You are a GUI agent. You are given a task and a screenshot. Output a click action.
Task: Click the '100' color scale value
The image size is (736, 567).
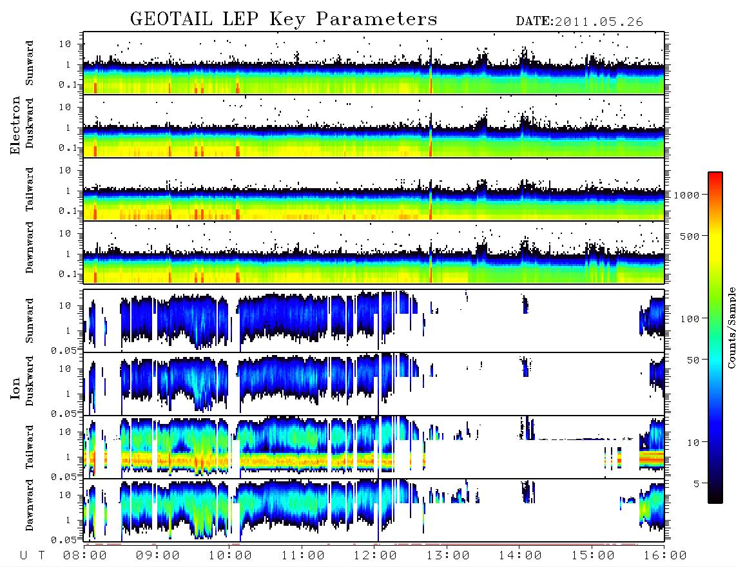tap(690, 319)
